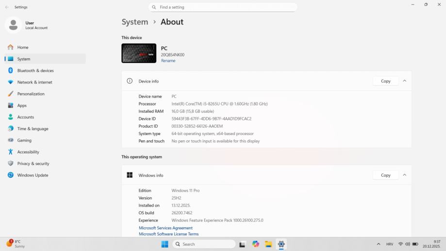The image size is (446, 251).
Task: Open Windows Update settings
Action: [x=45, y=175]
